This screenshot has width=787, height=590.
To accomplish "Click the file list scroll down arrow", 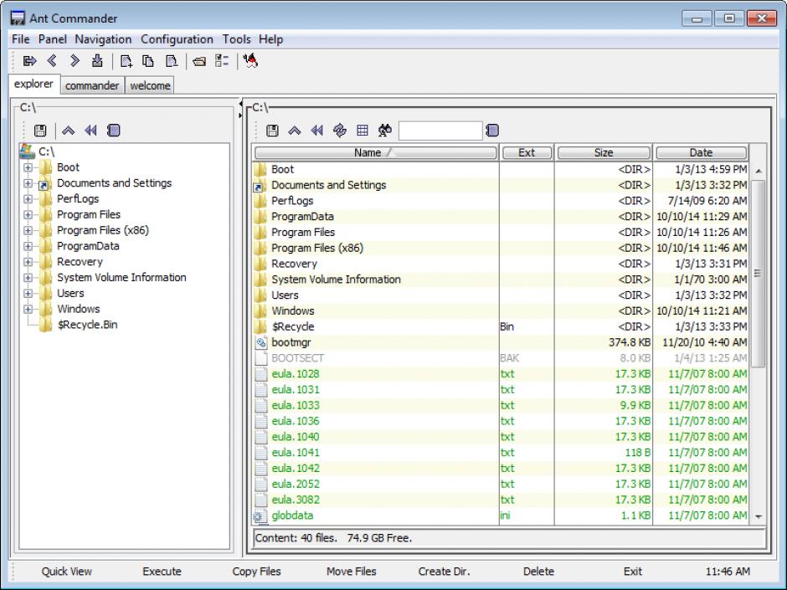I will tap(759, 516).
